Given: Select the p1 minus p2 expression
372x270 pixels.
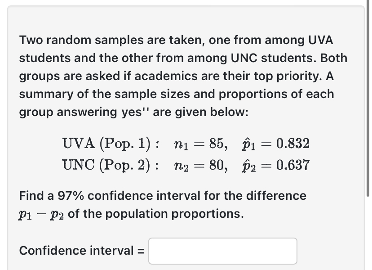Looking at the screenshot, I should pos(40,213).
